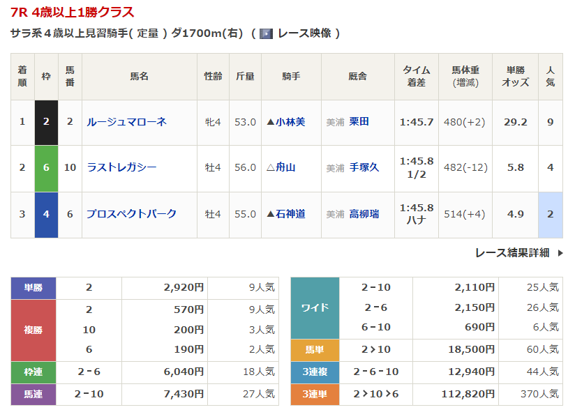Open the レース結果詳細 link
This screenshot has height=412, width=575.
pos(511,253)
